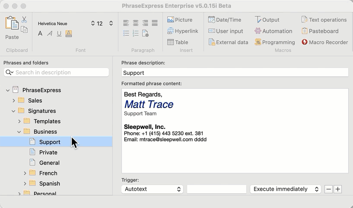Viewport: 353px width, 208px height.
Task: Center align the text
Action: tap(136, 23)
